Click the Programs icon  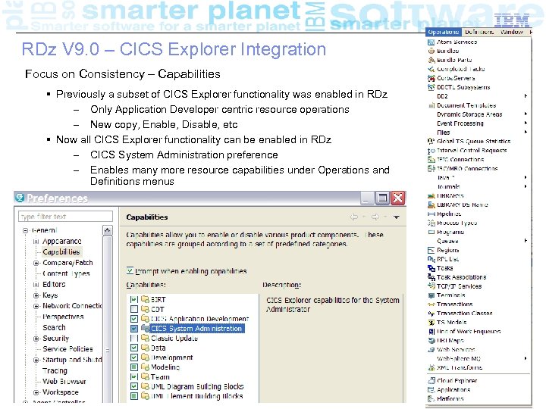(x=431, y=232)
